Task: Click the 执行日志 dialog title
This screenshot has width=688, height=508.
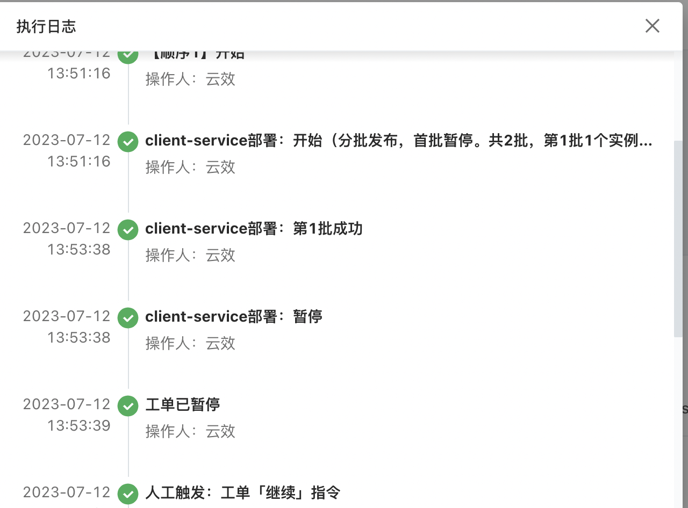Action: [46, 26]
